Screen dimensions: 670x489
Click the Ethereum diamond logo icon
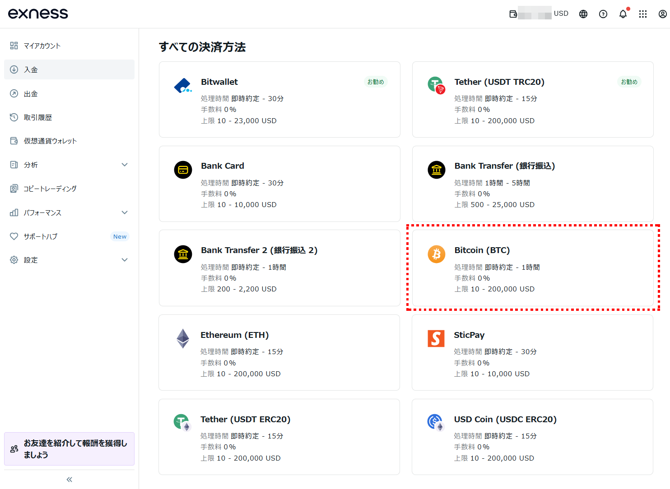tap(183, 339)
